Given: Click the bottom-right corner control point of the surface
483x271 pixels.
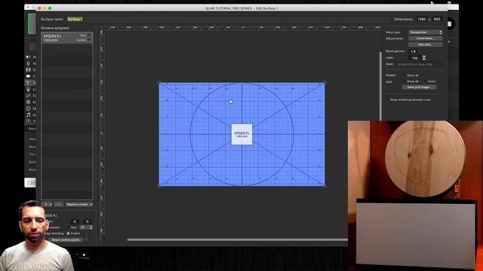Looking at the screenshot, I should coord(325,186).
